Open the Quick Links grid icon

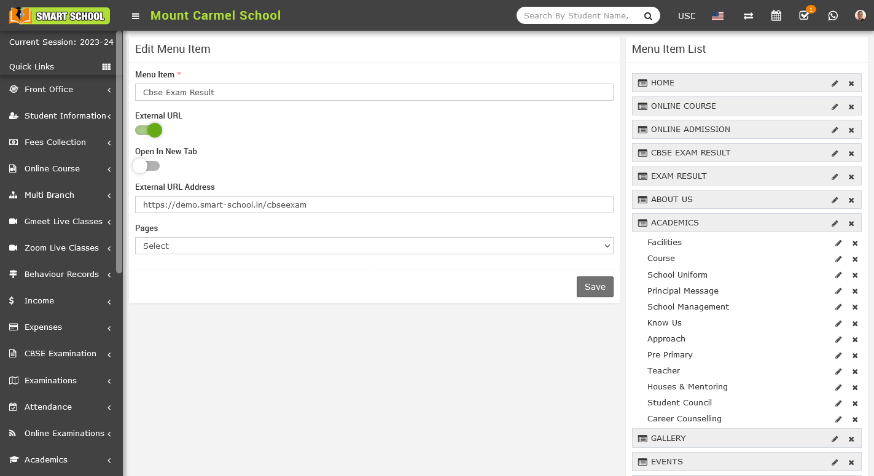(x=106, y=67)
